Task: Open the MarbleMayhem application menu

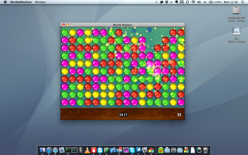Action: click(x=21, y=2)
